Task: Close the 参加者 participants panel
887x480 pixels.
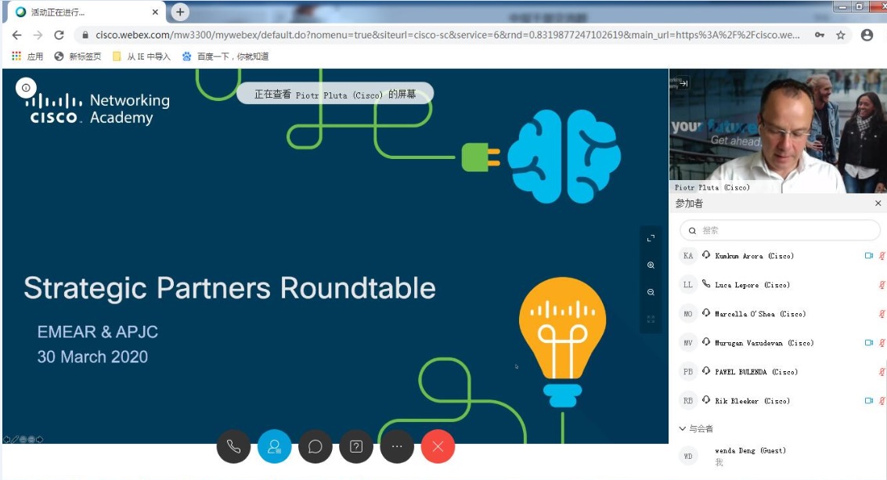Action: pos(878,204)
